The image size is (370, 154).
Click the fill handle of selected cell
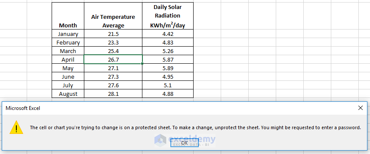pos(142,64)
